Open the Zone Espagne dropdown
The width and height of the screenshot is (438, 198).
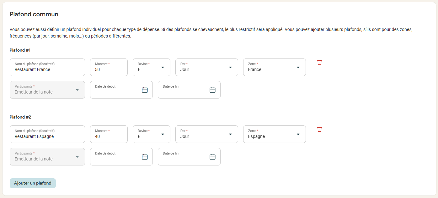tap(275, 134)
